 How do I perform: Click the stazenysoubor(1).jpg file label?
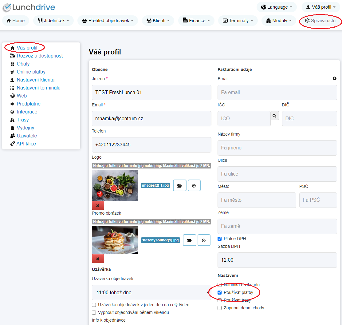click(160, 240)
